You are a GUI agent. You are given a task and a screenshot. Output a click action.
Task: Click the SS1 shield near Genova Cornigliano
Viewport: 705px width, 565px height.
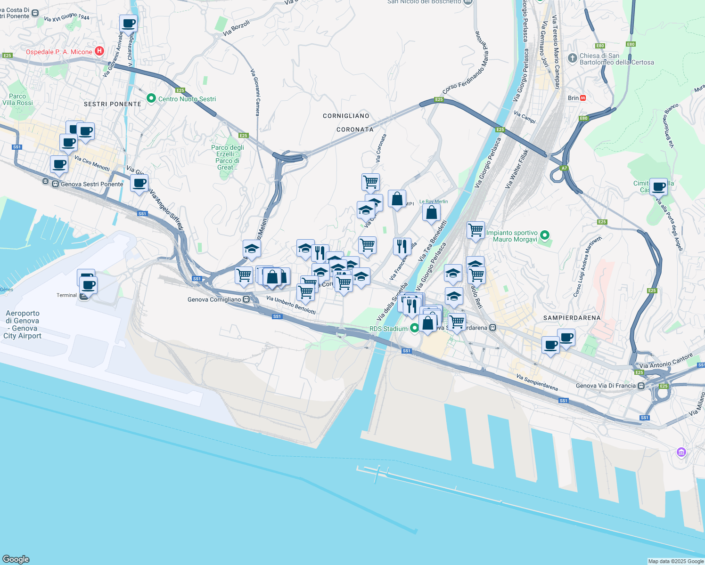tap(197, 279)
